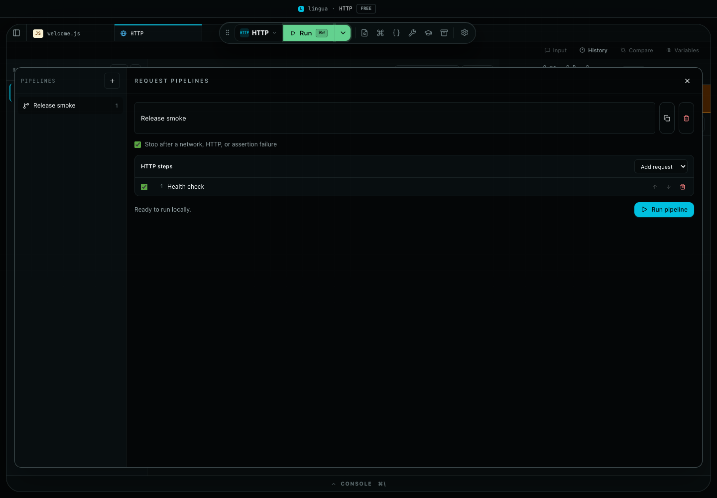The height and width of the screenshot is (498, 717).
Task: Open the archive box icon
Action: click(x=444, y=33)
